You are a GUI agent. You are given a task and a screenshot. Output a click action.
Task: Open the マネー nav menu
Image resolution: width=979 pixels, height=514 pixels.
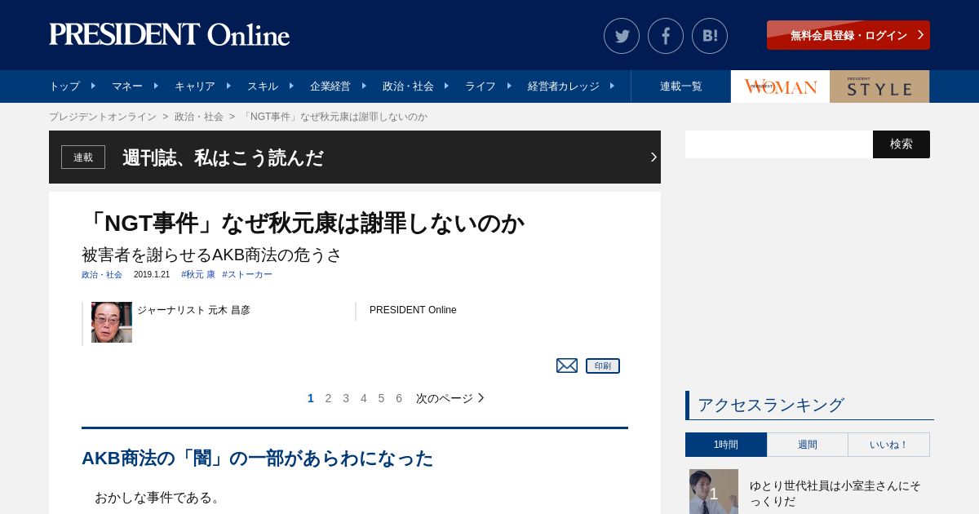[127, 86]
